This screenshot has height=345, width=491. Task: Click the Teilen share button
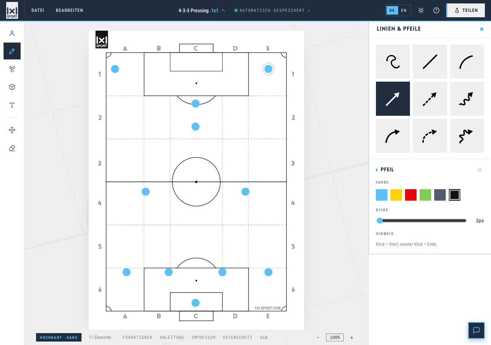[x=466, y=10]
